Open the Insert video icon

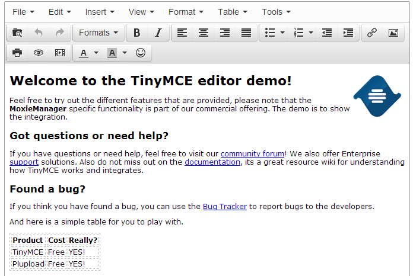click(x=59, y=53)
